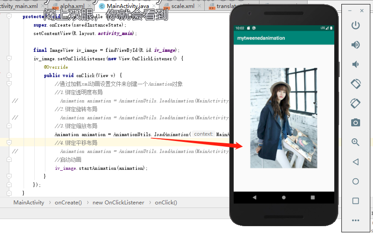The width and height of the screenshot is (373, 235).
Task: Click the super.onCreate(savedInstanceState) line
Action: (x=80, y=25)
